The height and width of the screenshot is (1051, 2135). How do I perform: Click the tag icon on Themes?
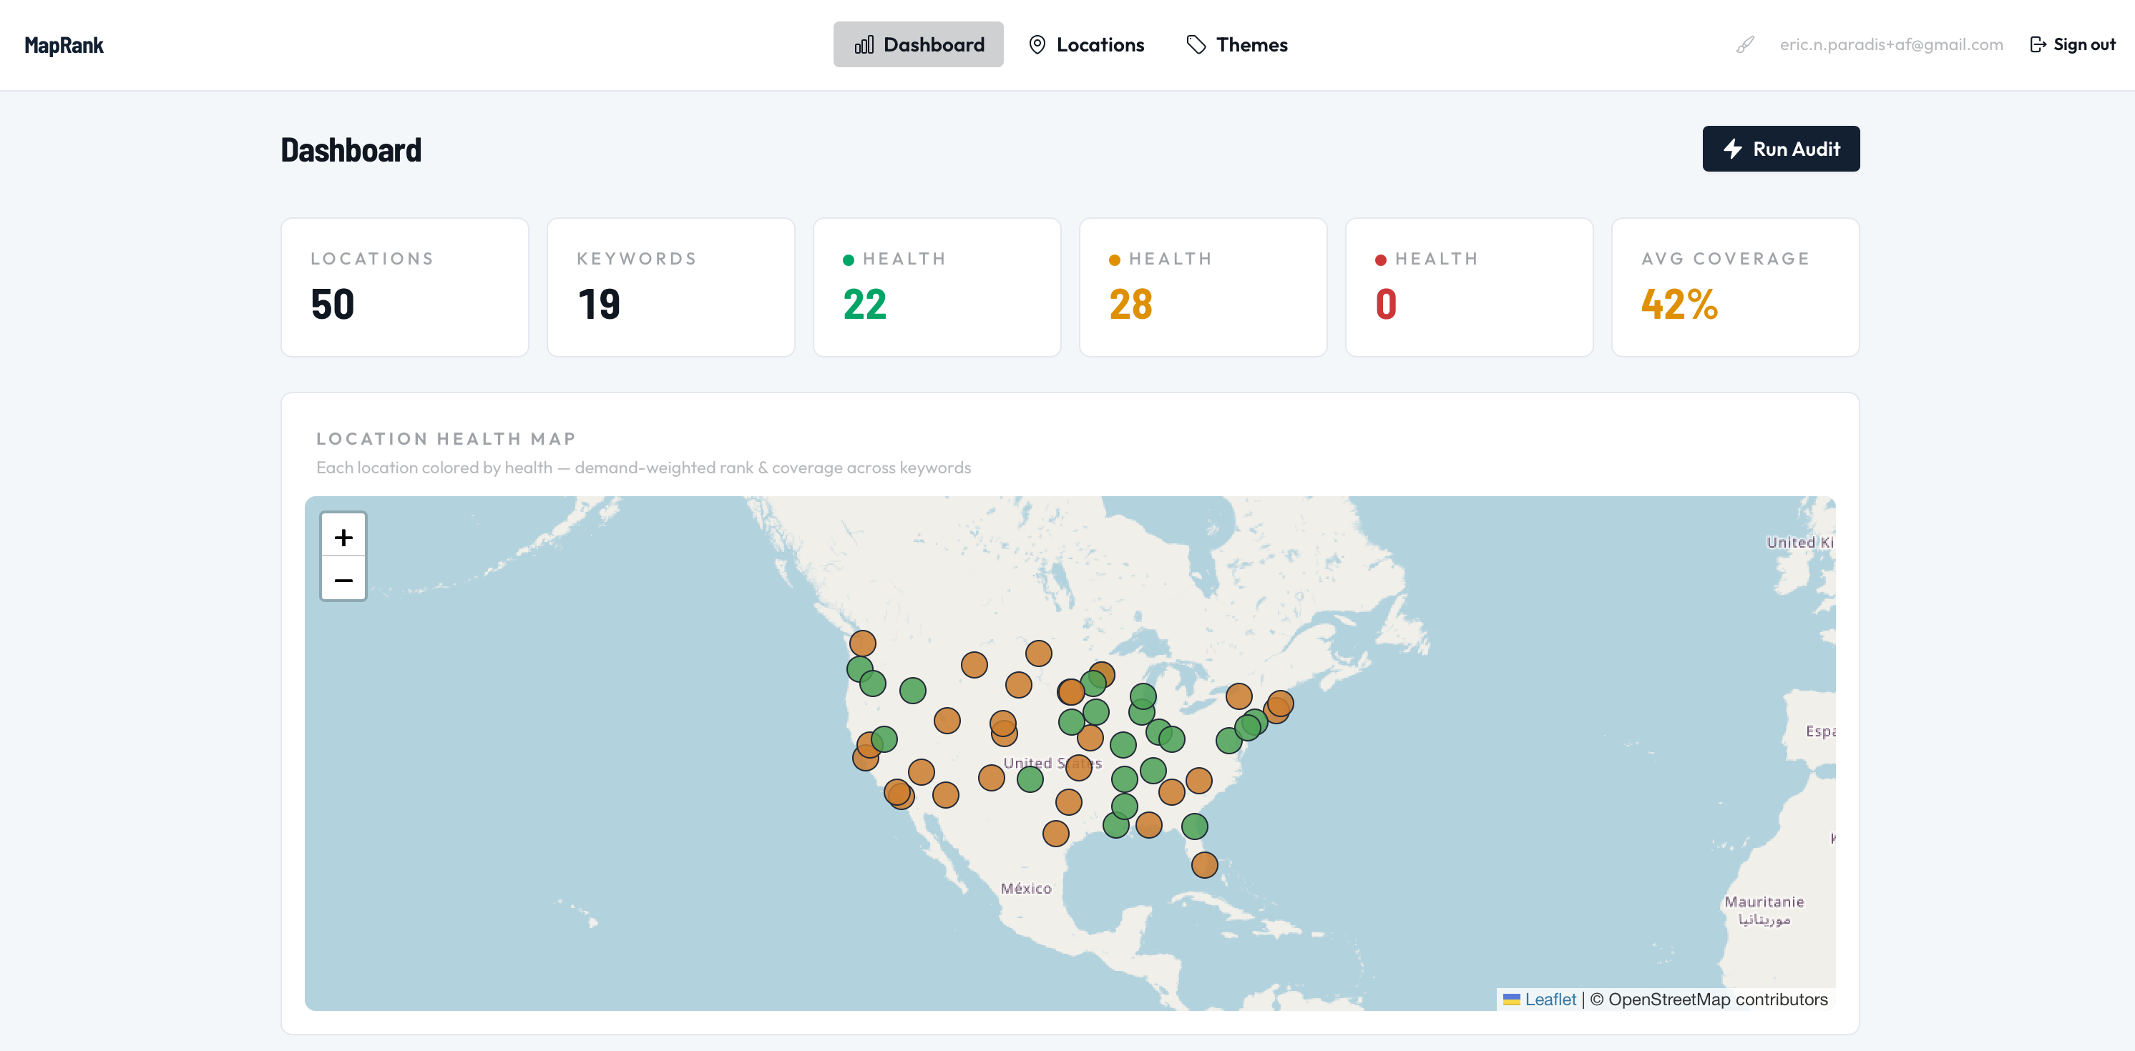(1196, 45)
